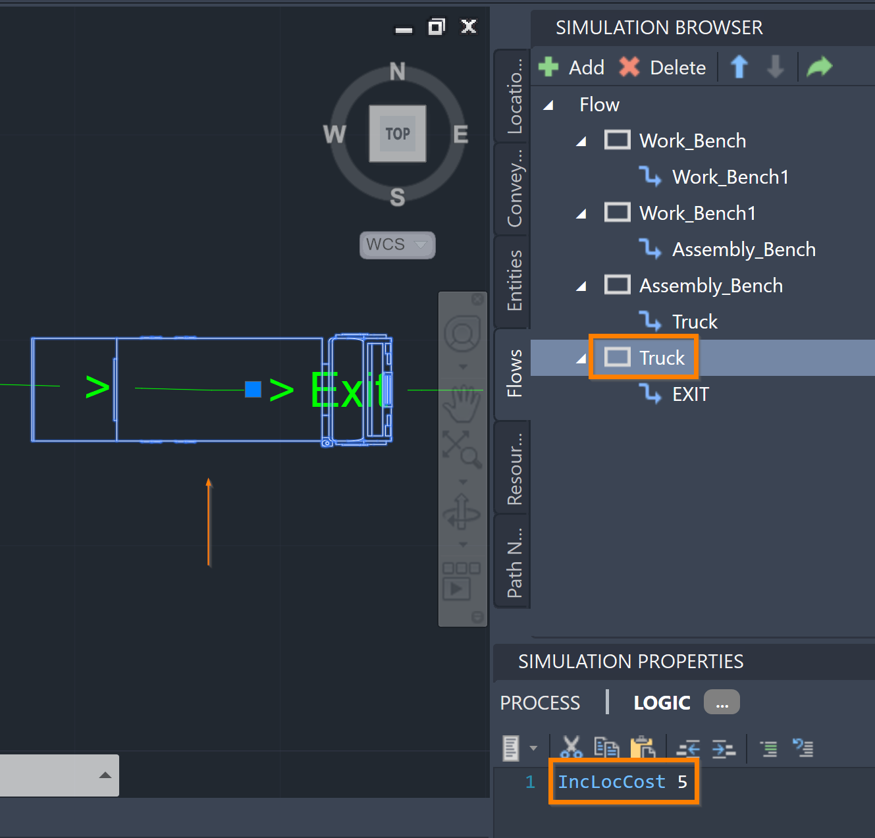Open the zoom tool options dropdown arrow
Image resolution: width=875 pixels, height=838 pixels.
click(463, 481)
